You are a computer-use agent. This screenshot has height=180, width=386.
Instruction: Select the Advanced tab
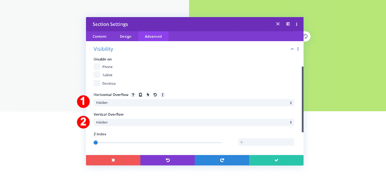153,36
